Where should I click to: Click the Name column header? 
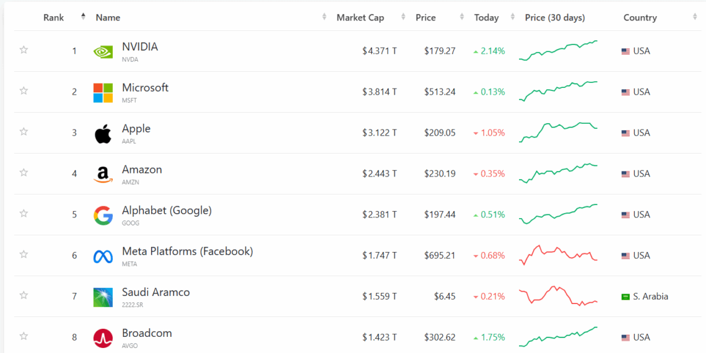108,17
